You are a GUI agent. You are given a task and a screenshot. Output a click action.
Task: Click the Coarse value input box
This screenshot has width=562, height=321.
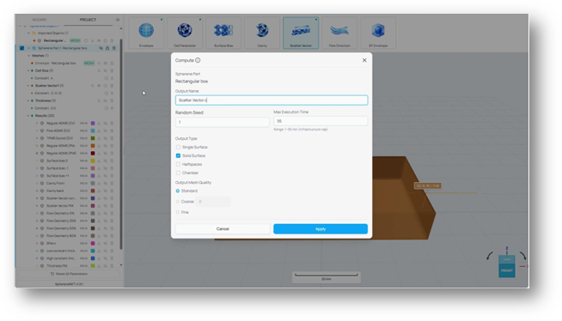[x=213, y=202]
